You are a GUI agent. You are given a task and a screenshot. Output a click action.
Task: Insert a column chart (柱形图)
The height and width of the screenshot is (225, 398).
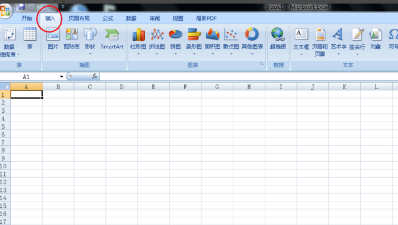[x=139, y=35]
